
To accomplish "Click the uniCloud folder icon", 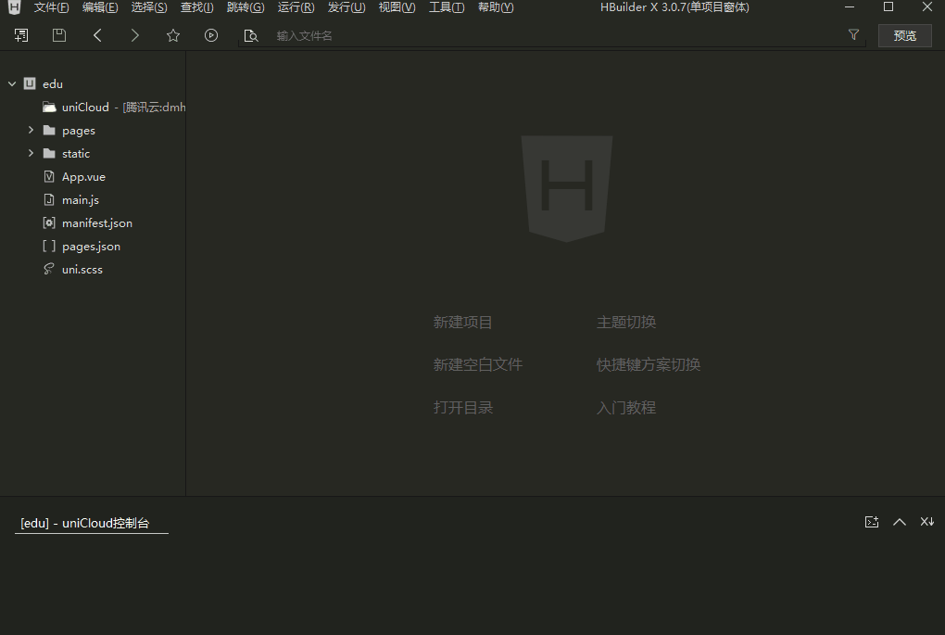I will pos(49,107).
